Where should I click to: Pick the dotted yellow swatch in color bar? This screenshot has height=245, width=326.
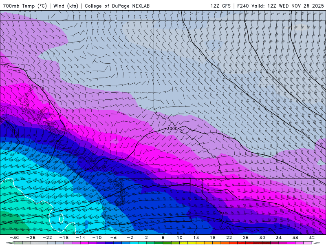click(x=184, y=242)
